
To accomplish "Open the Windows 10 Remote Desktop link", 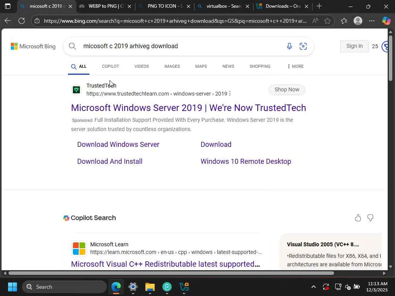I will point(246,161).
